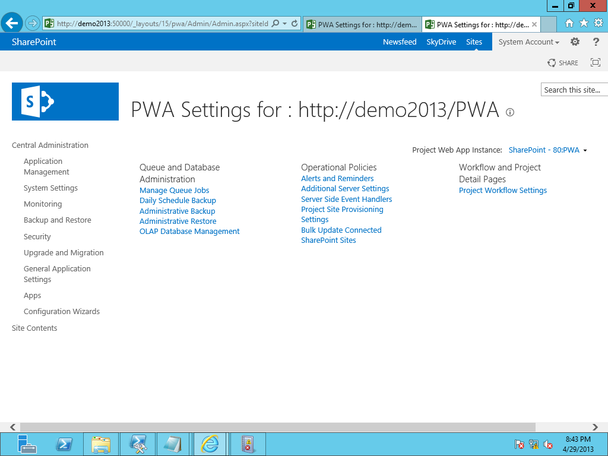Open Administrative Backup link

tap(177, 211)
